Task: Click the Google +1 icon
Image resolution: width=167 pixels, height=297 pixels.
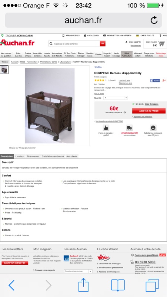Action: coord(164,81)
